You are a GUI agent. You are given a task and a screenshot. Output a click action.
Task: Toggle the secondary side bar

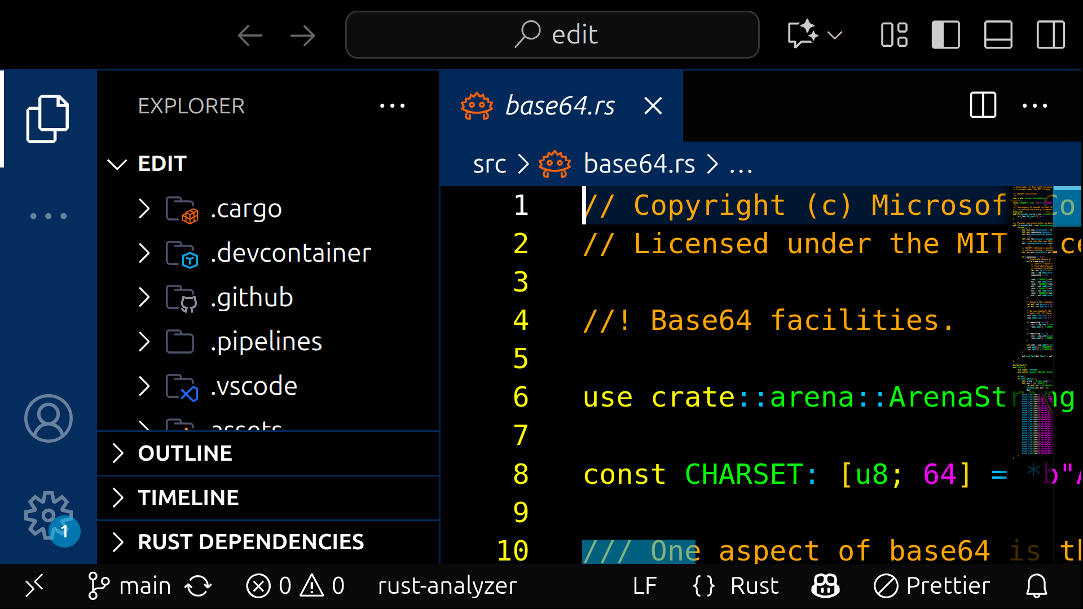pos(1051,34)
